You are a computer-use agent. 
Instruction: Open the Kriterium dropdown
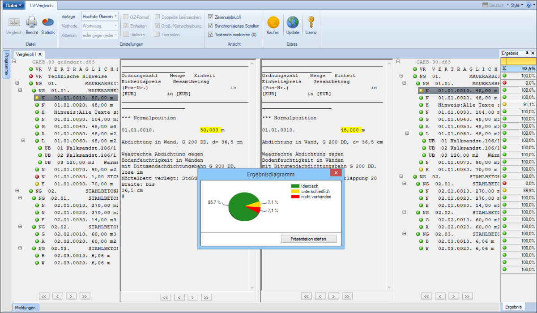100,35
